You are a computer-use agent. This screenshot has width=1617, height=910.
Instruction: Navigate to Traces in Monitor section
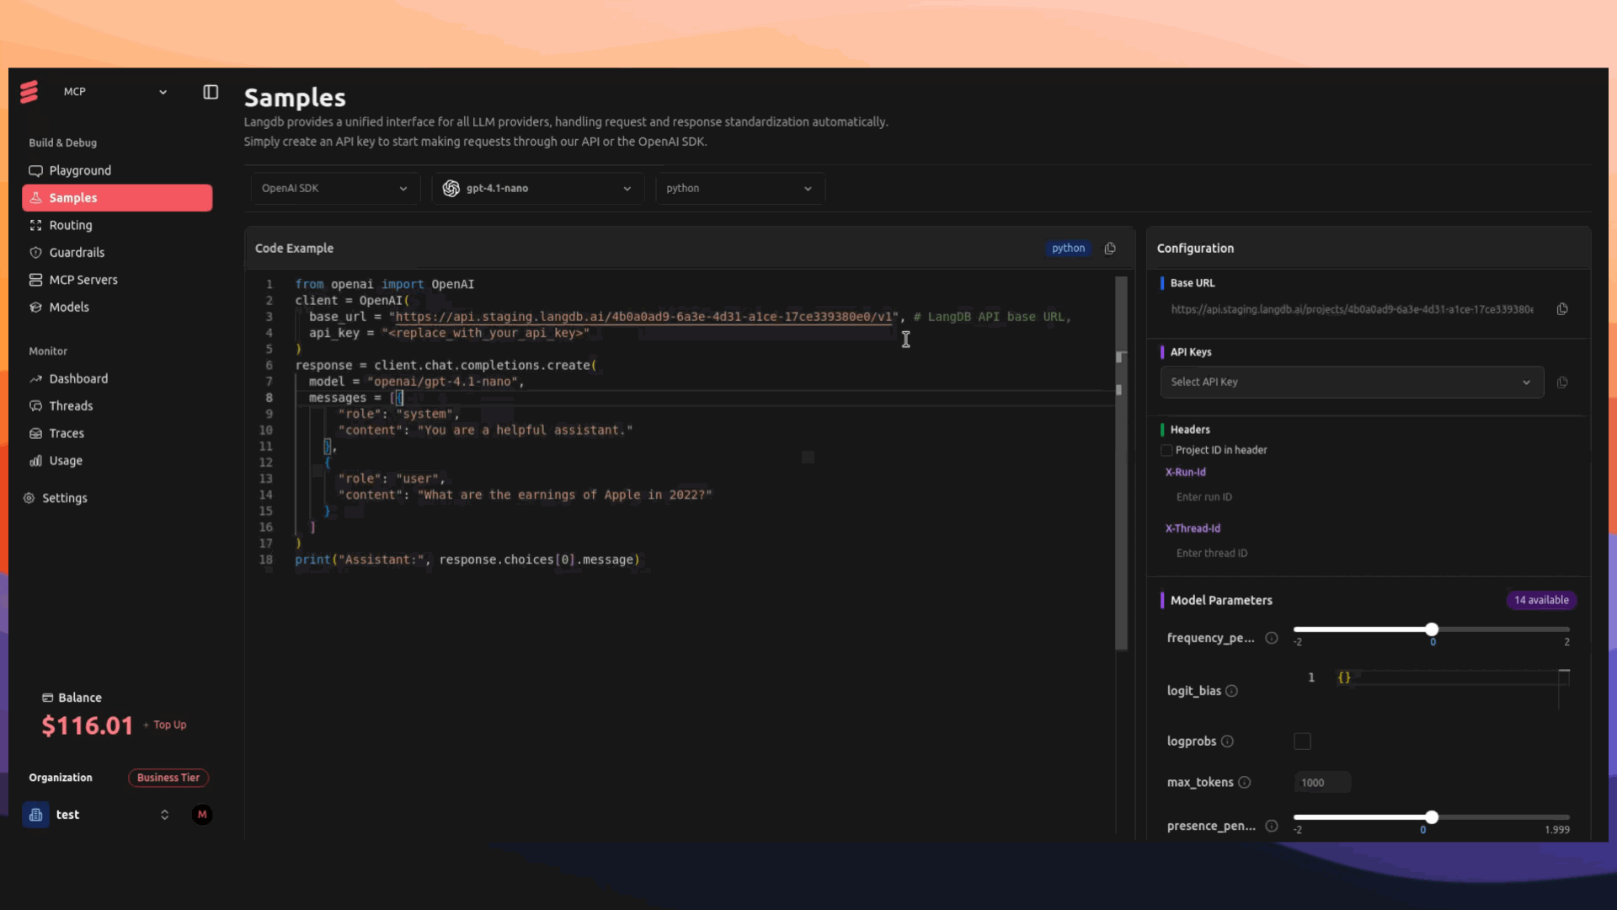coord(67,434)
